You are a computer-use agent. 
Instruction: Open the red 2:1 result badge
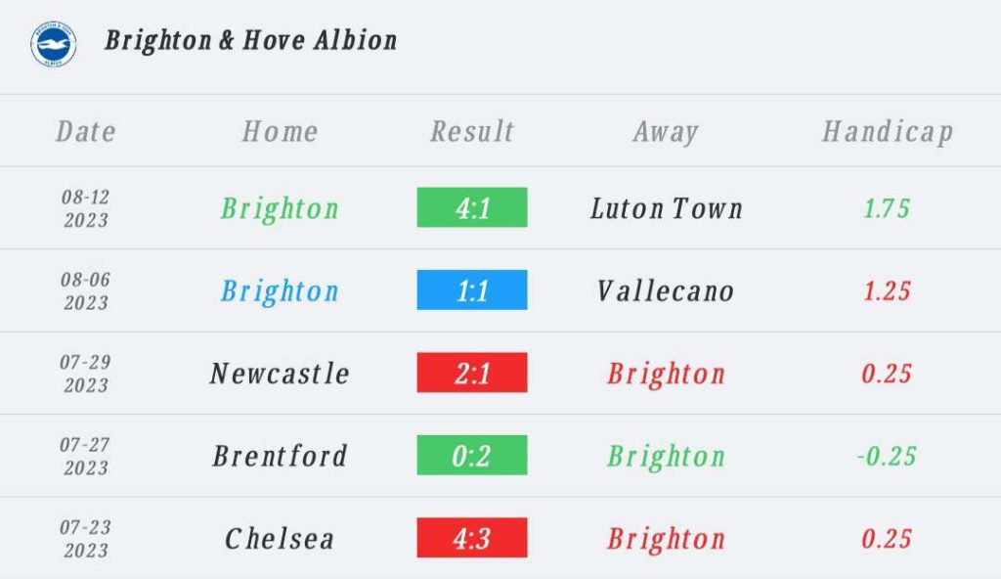(472, 372)
